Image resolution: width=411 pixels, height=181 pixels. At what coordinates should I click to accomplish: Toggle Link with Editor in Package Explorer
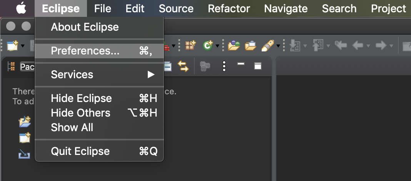coord(183,67)
